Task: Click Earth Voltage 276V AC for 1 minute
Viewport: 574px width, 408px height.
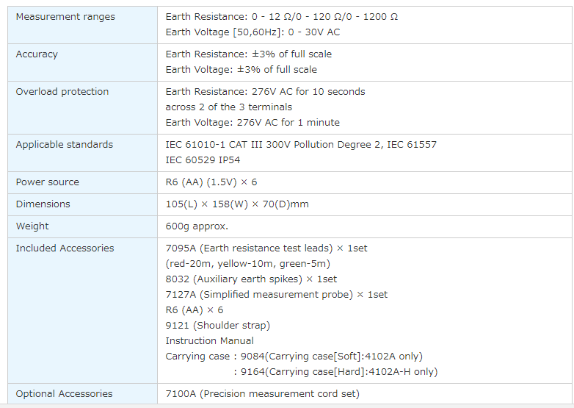Action: 253,123
